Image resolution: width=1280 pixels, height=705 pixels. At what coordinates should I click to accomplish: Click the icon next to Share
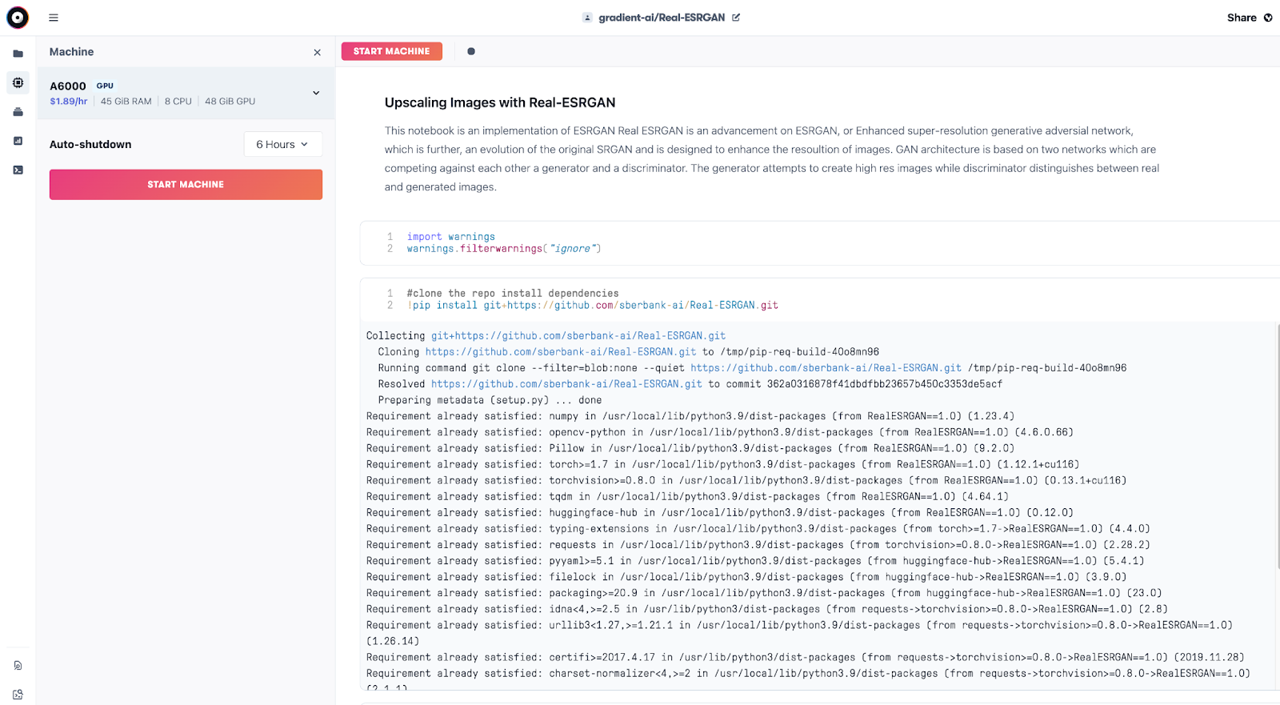click(1268, 18)
